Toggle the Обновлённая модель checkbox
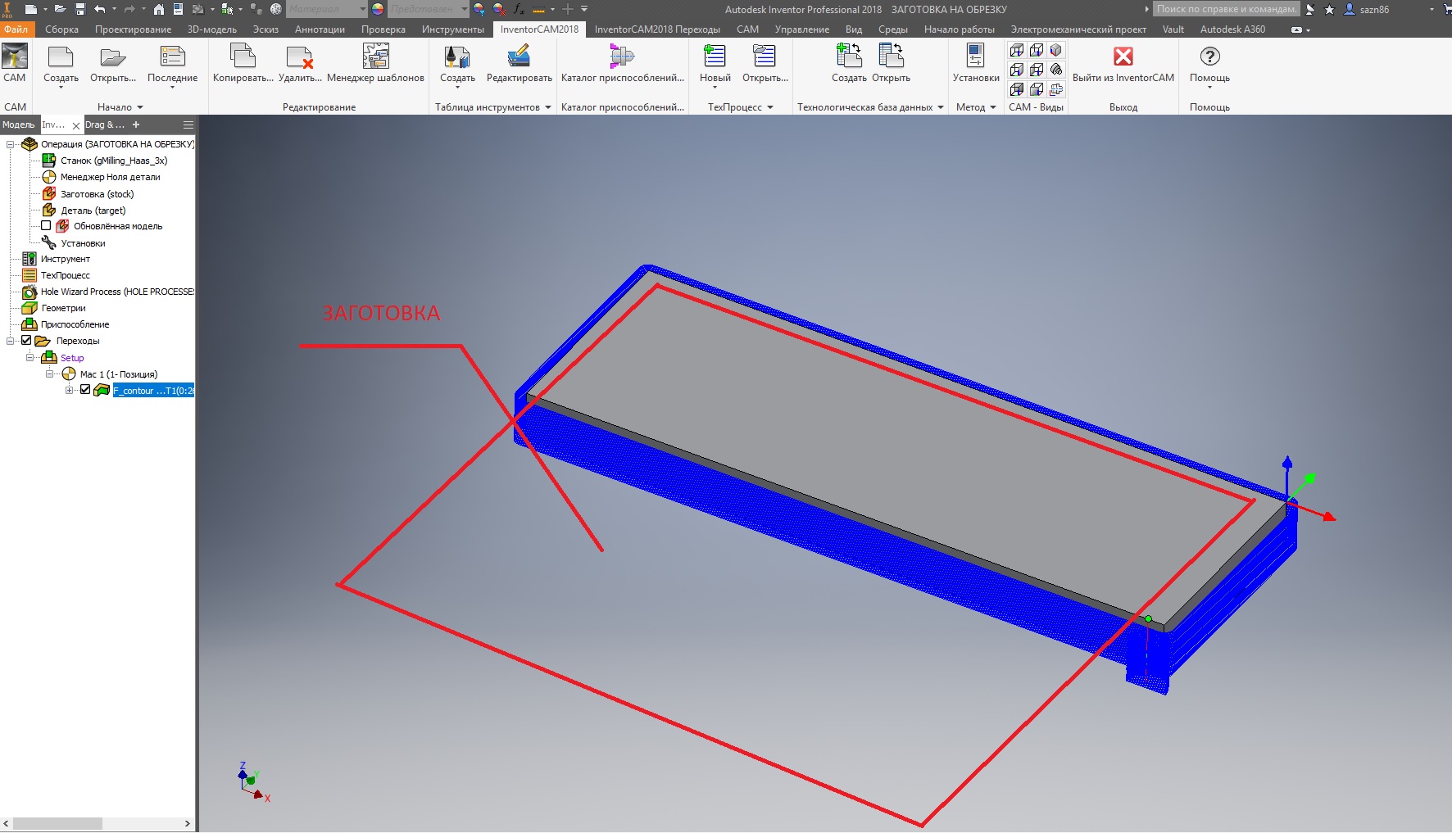Viewport: 1452px width, 833px height. tap(46, 226)
